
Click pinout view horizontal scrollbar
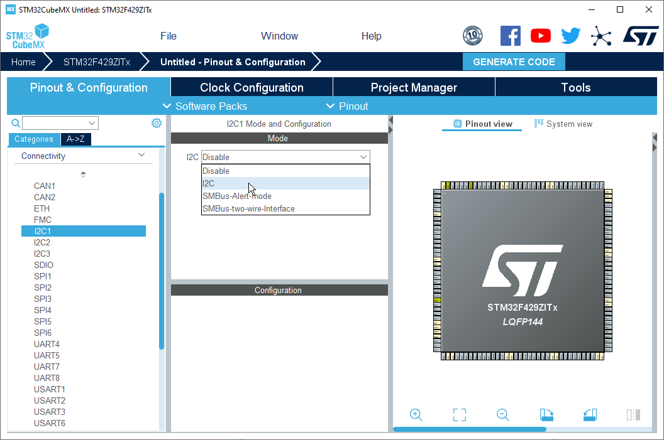coord(470,429)
